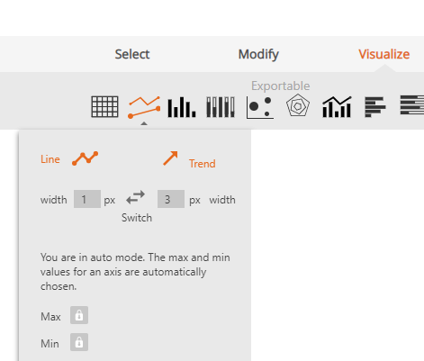Select the combined line and bar chart icon
Image resolution: width=424 pixels, height=361 pixels.
click(x=337, y=107)
